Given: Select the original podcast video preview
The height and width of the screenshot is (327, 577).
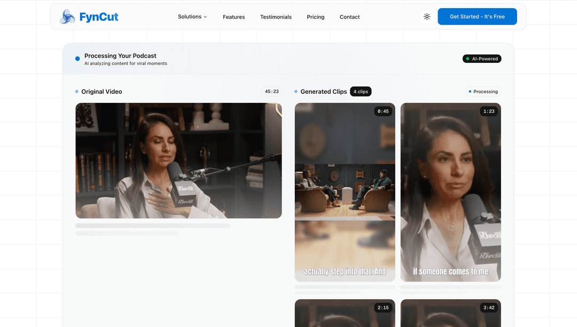Looking at the screenshot, I should [178, 161].
